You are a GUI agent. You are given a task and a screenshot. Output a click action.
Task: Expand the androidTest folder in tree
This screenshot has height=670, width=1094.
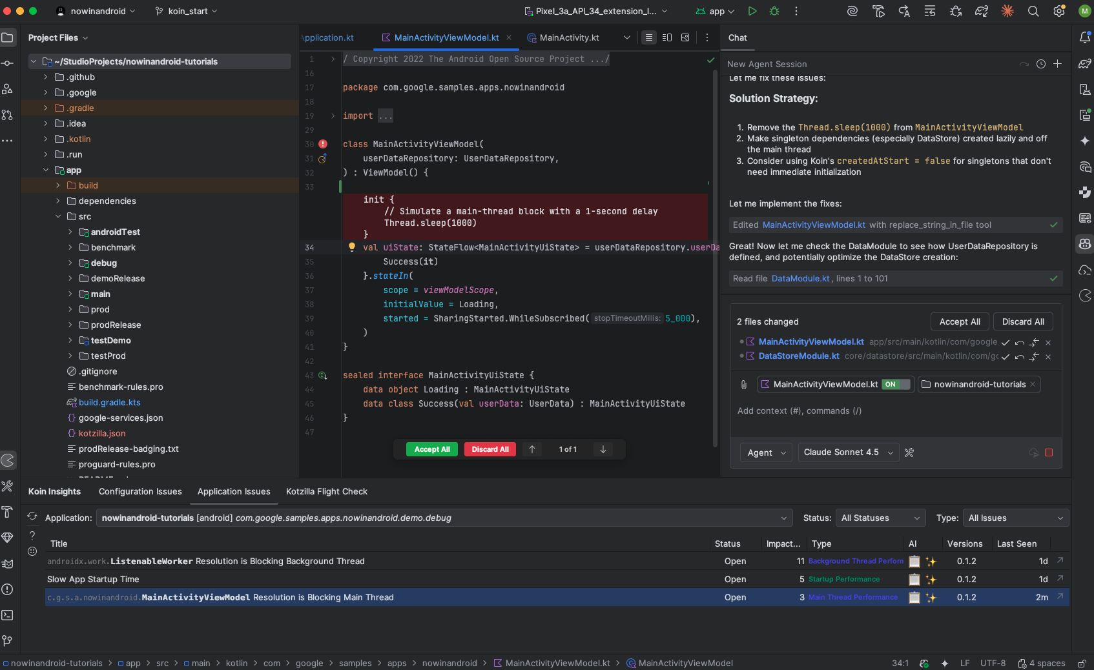70,232
